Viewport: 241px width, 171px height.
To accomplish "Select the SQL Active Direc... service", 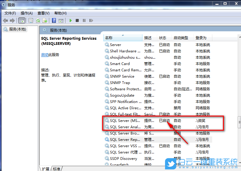I will 158,108.
